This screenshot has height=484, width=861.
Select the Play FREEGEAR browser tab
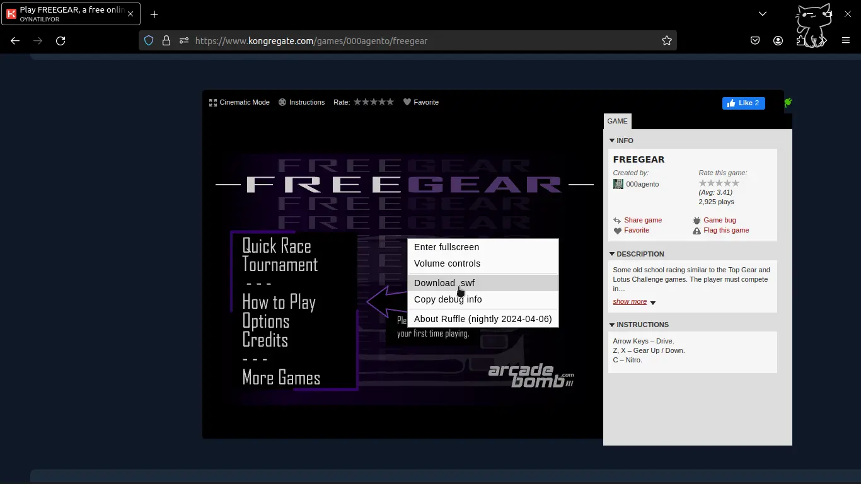[71, 14]
